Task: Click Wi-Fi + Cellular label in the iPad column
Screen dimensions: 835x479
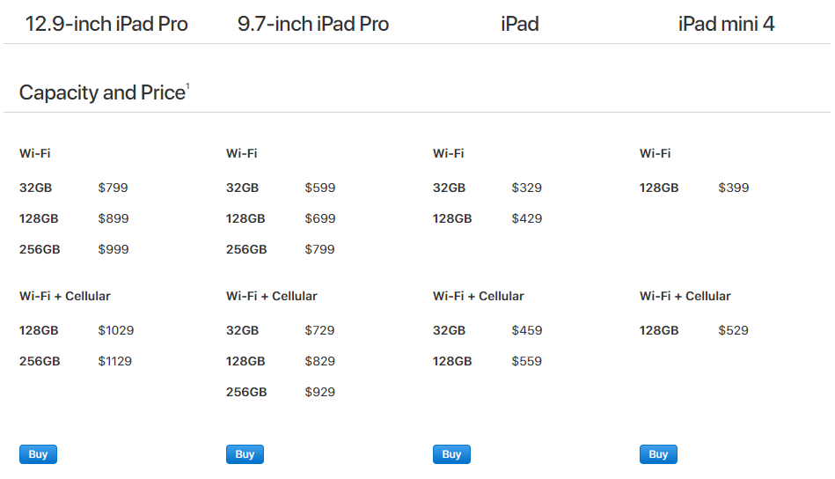Action: point(478,296)
